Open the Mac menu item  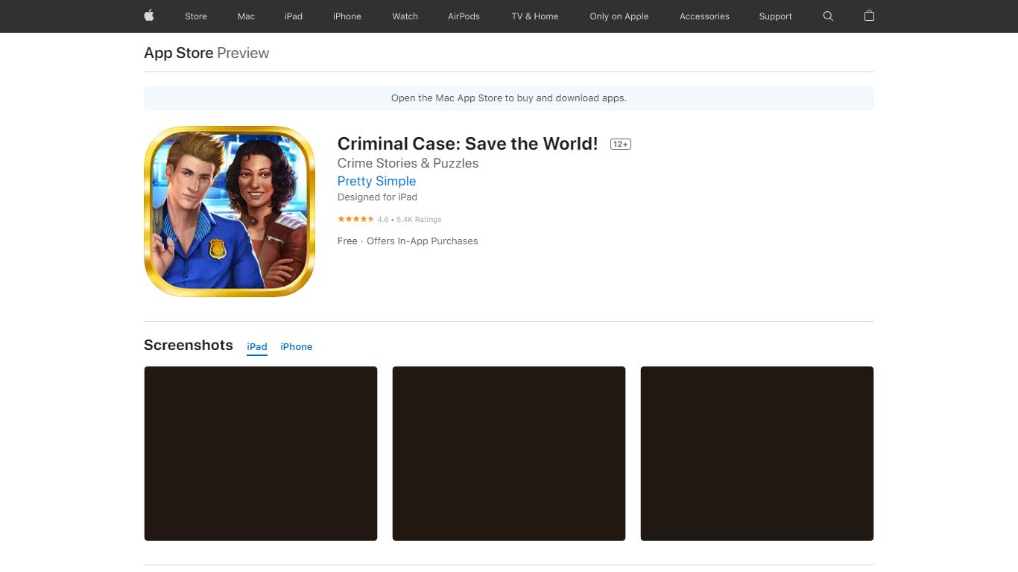pos(246,16)
